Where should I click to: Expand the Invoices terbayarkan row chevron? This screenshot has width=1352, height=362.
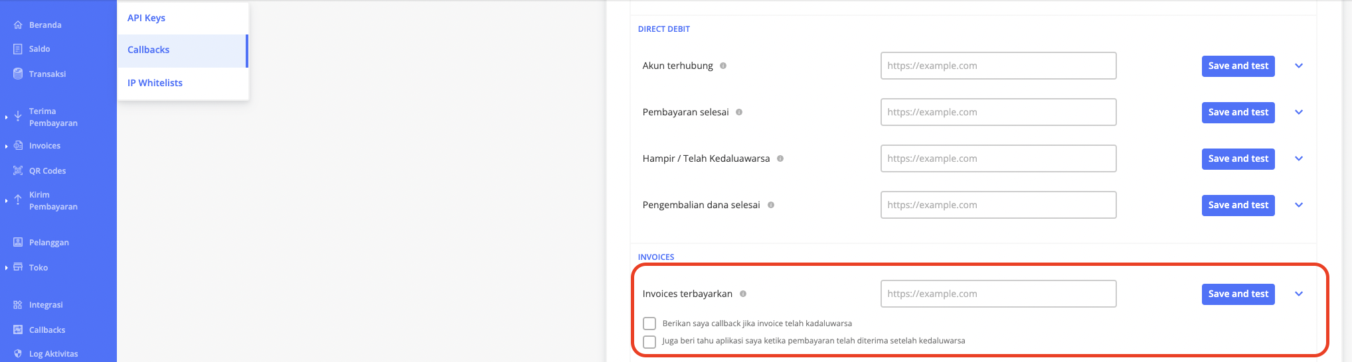[1299, 294]
